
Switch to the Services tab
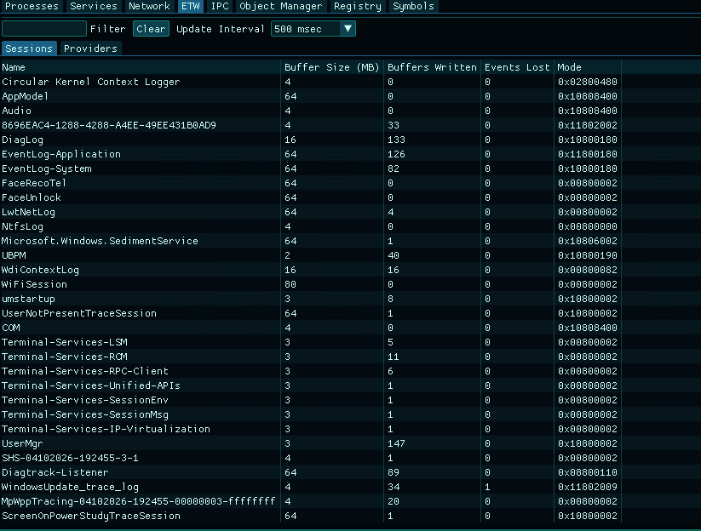click(x=94, y=6)
